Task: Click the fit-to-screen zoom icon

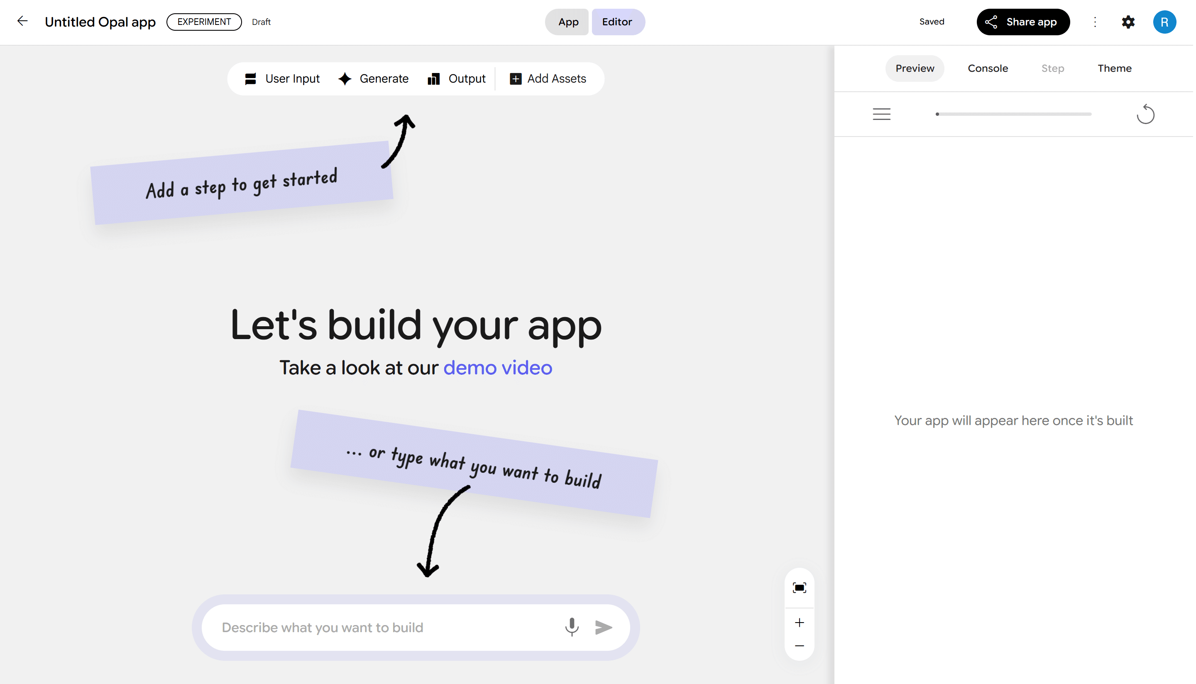Action: pos(799,587)
